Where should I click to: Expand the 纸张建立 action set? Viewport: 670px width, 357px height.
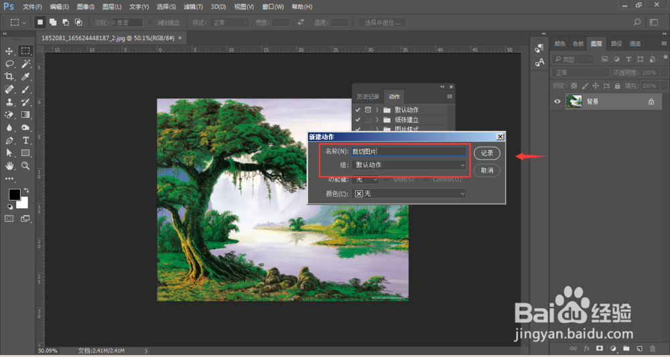tap(377, 120)
